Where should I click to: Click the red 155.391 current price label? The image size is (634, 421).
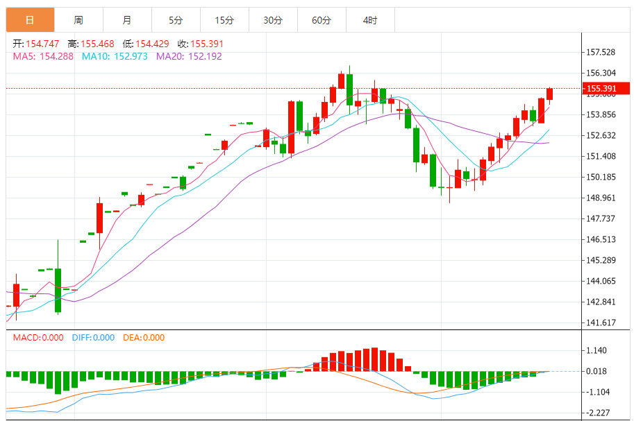pyautogui.click(x=606, y=89)
